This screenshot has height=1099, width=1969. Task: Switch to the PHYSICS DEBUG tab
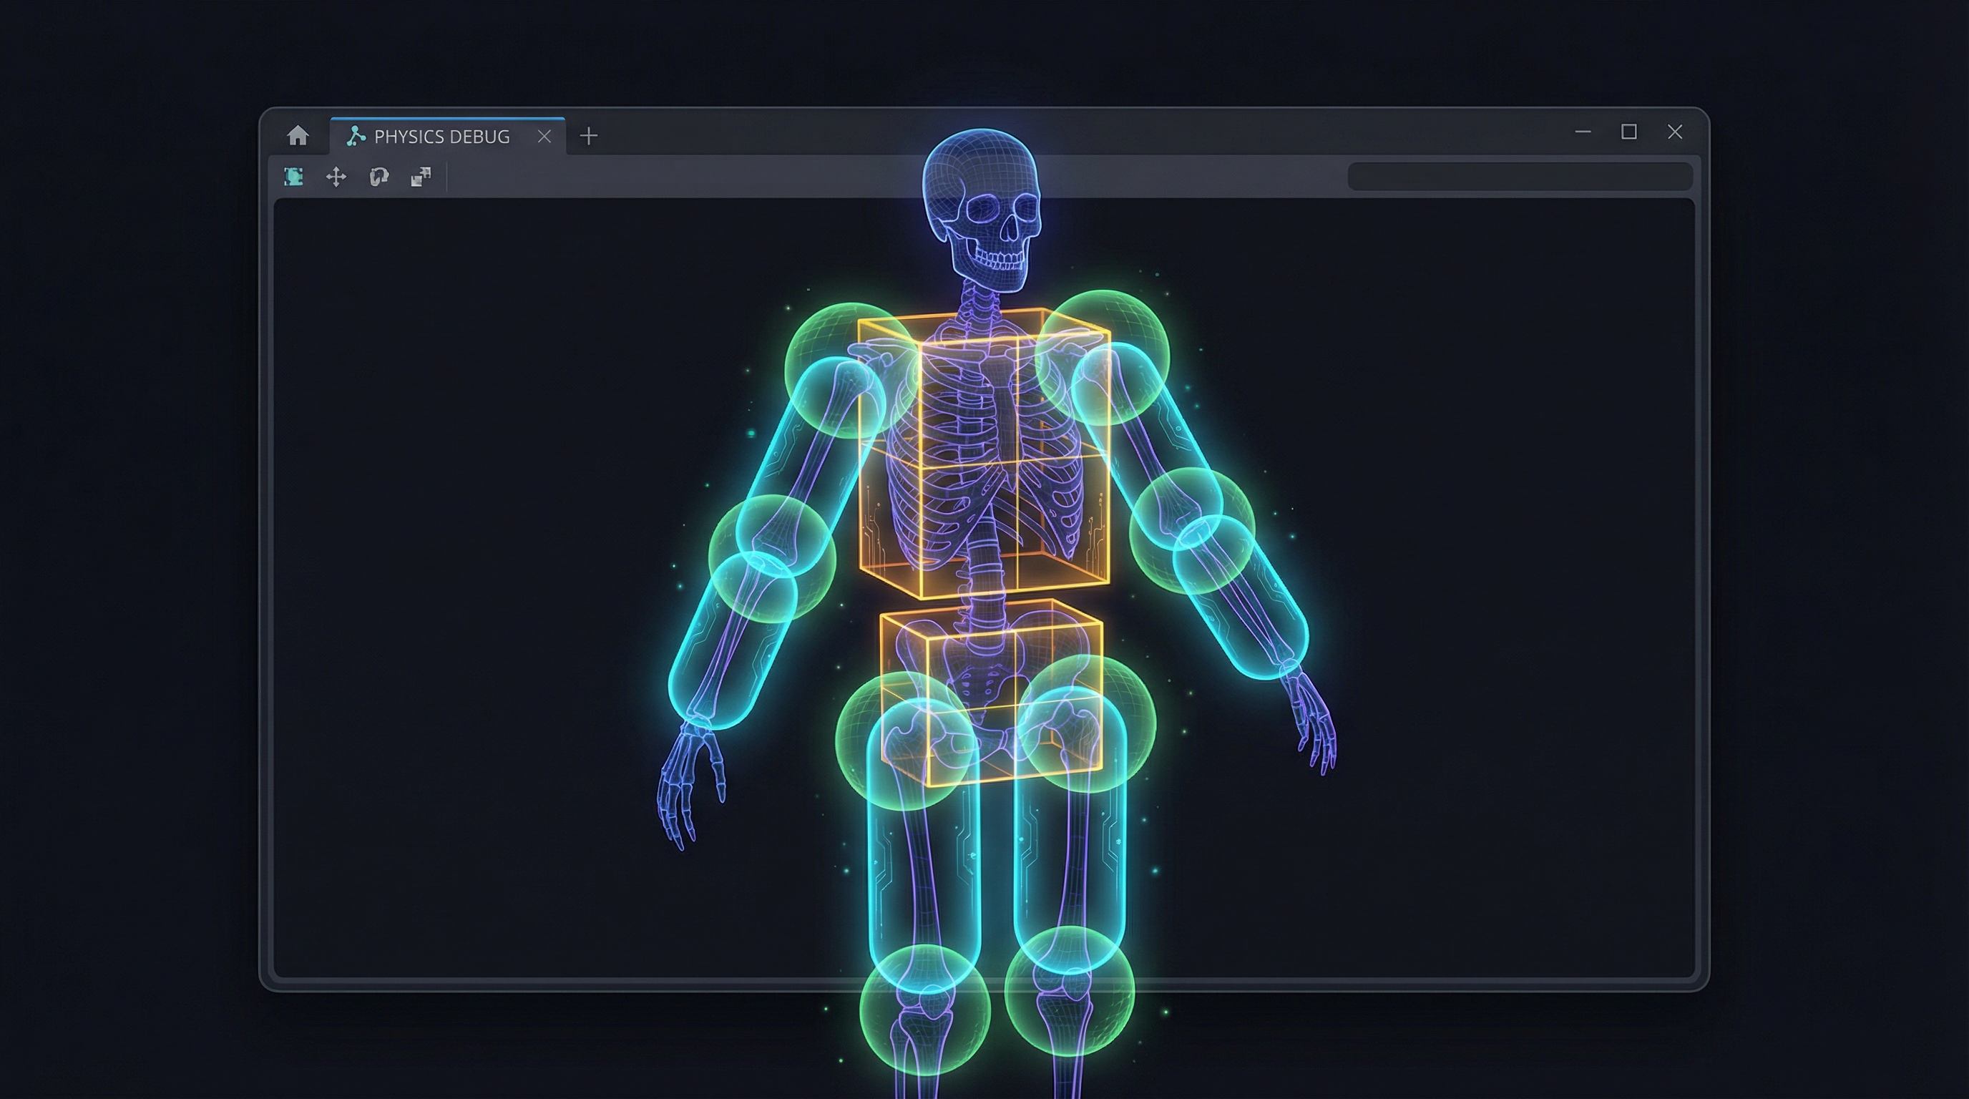pos(441,136)
